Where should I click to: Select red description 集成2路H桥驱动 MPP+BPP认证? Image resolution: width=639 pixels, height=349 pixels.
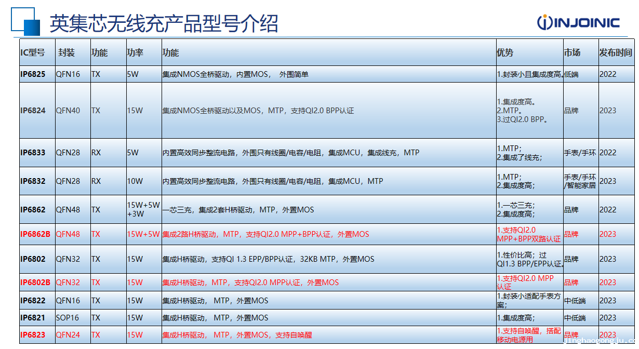(266, 234)
